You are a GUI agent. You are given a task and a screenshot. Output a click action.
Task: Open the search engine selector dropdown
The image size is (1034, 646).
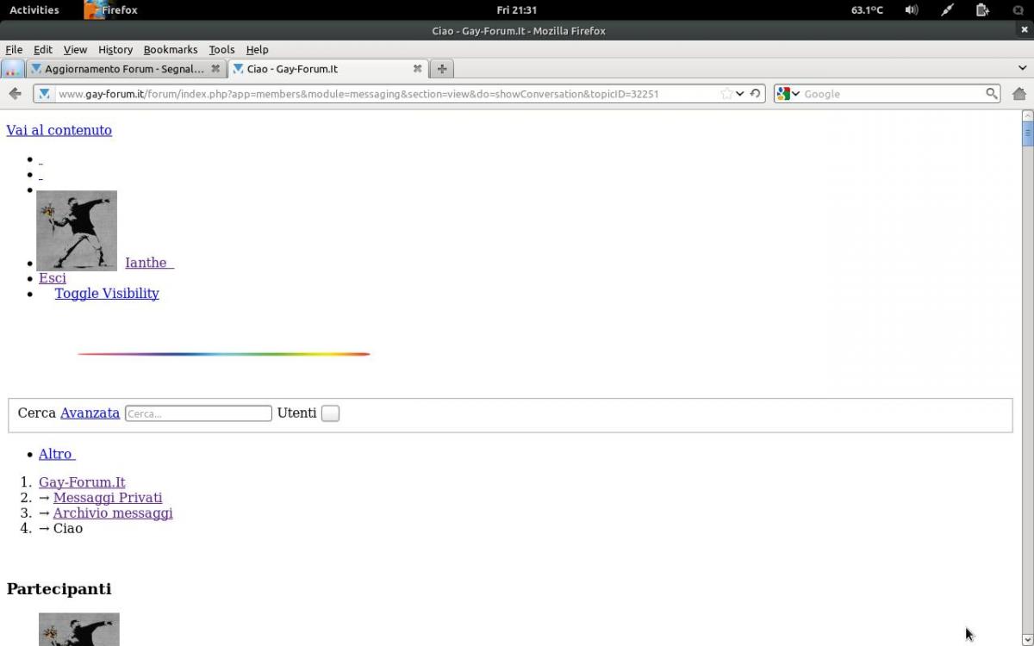coord(788,94)
